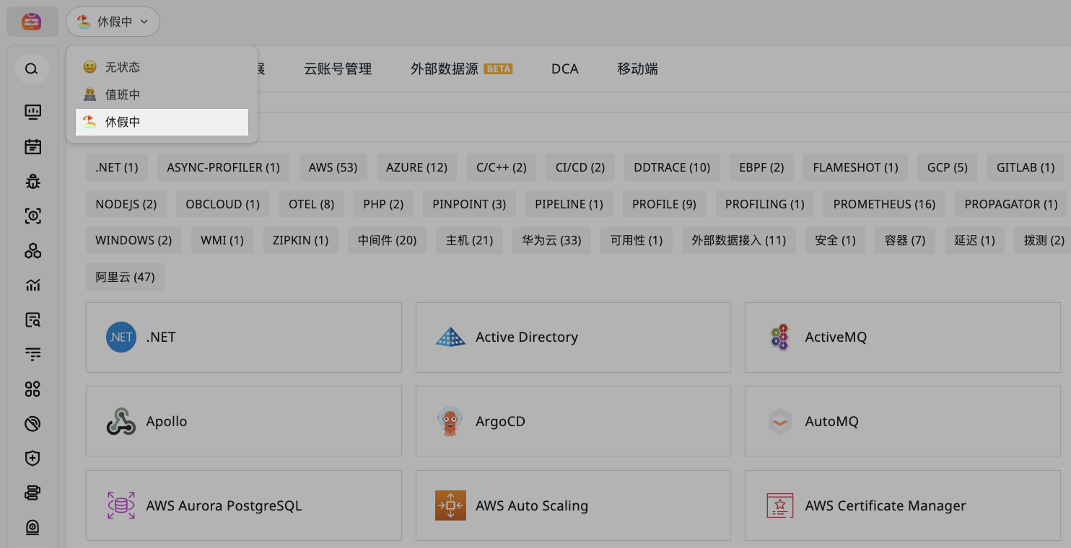Image resolution: width=1071 pixels, height=548 pixels.
Task: Open the DCA tab
Action: 565,69
